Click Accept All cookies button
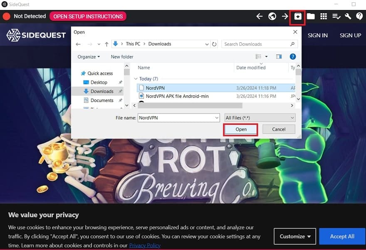Screen dimensions: 366x250 coord(342,236)
